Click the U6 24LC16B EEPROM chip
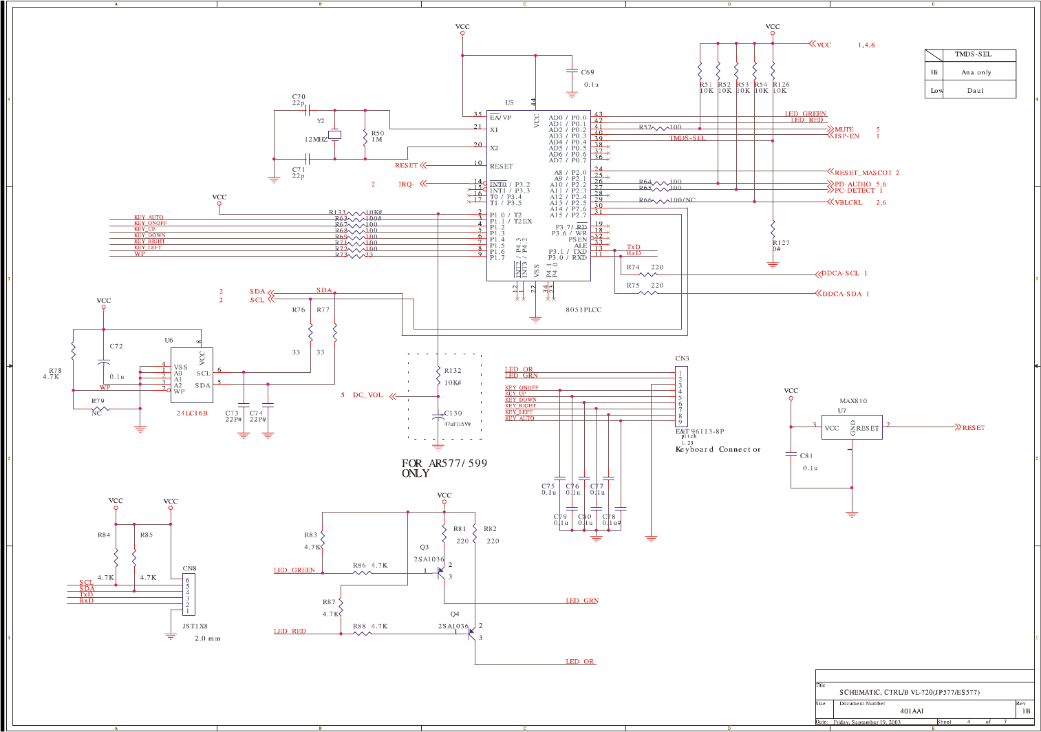 (x=192, y=375)
